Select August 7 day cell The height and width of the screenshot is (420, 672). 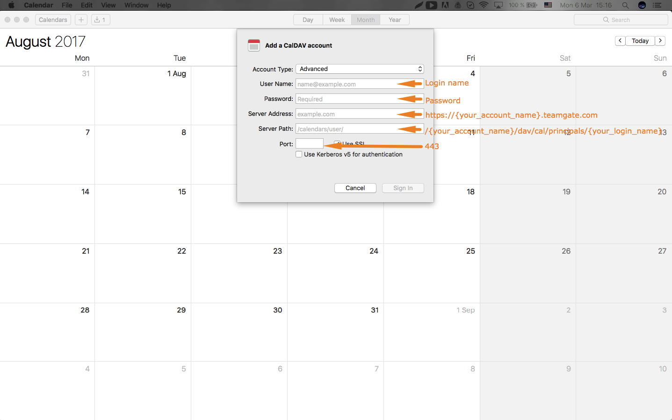click(x=47, y=154)
